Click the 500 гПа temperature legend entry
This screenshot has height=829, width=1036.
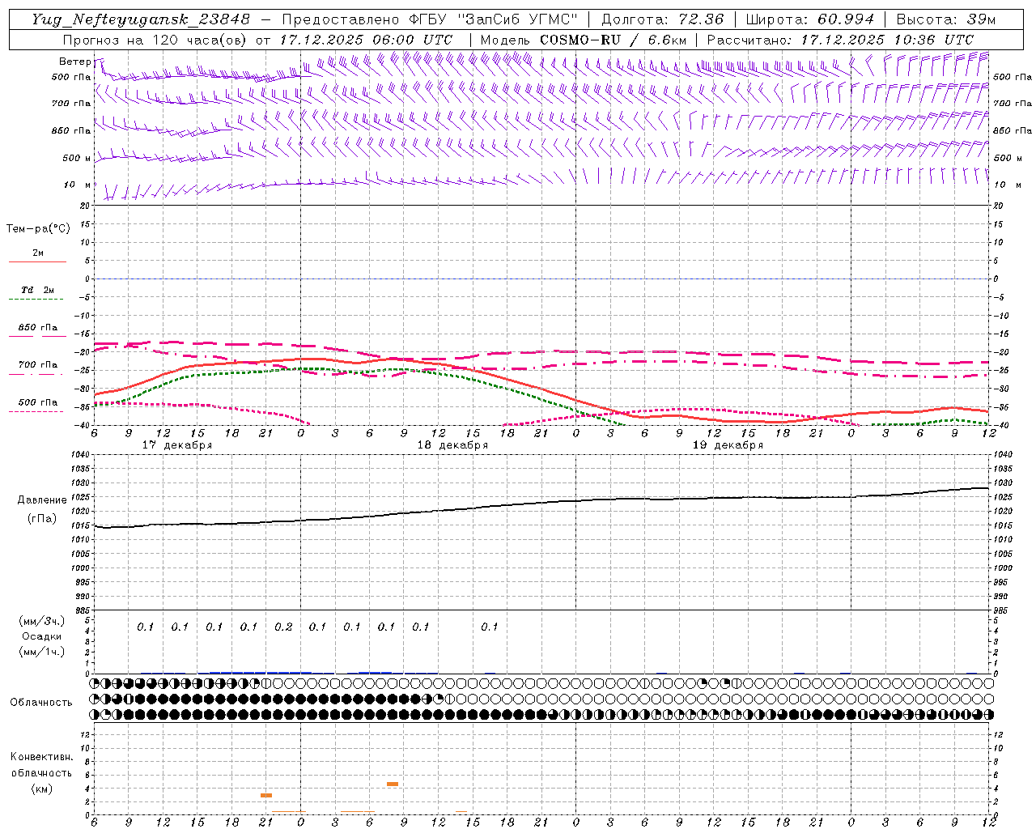point(37,403)
